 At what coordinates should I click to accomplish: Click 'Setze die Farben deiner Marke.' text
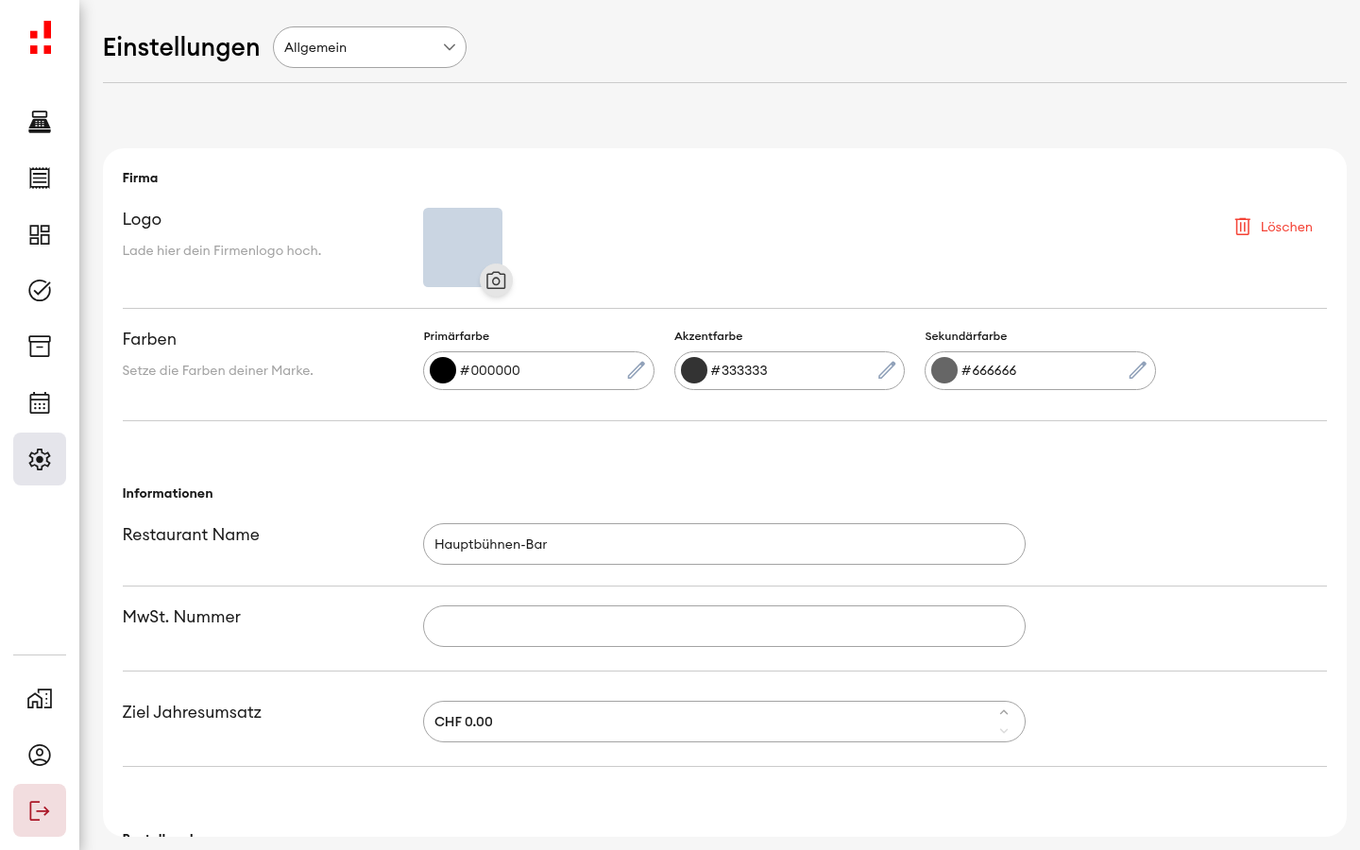tap(217, 370)
